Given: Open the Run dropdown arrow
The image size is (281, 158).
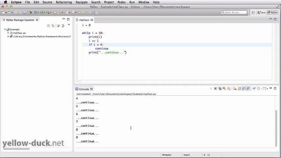Looking at the screenshot, I should [x=44, y=13].
